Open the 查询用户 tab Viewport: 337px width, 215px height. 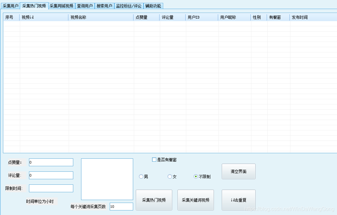pyautogui.click(x=85, y=6)
